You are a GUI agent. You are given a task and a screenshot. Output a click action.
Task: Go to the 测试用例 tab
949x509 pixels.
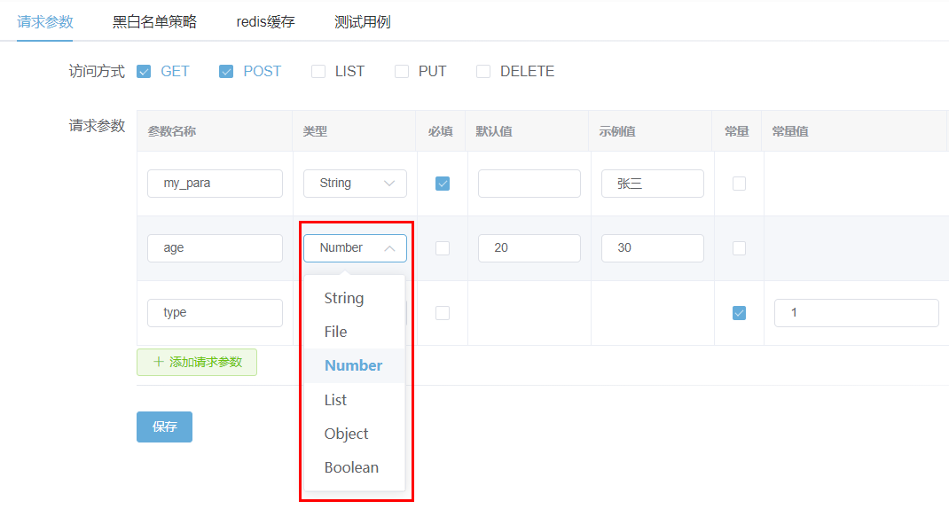(362, 22)
